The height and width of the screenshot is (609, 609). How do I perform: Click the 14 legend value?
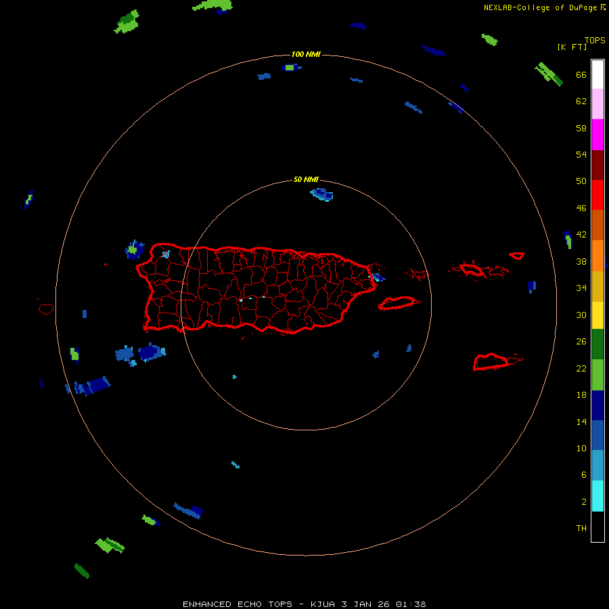[581, 422]
